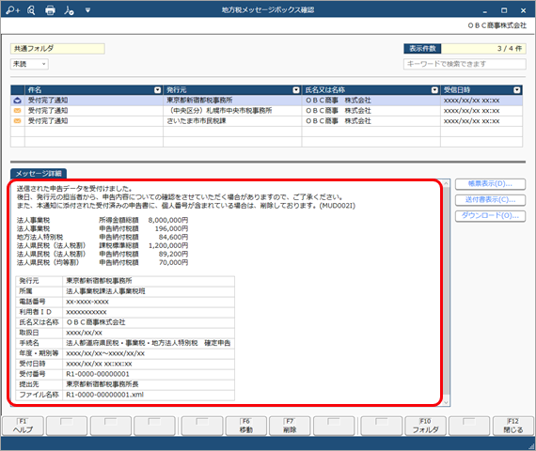
Task: Expand the 受信日時 column filter arrow
Action: [517, 90]
